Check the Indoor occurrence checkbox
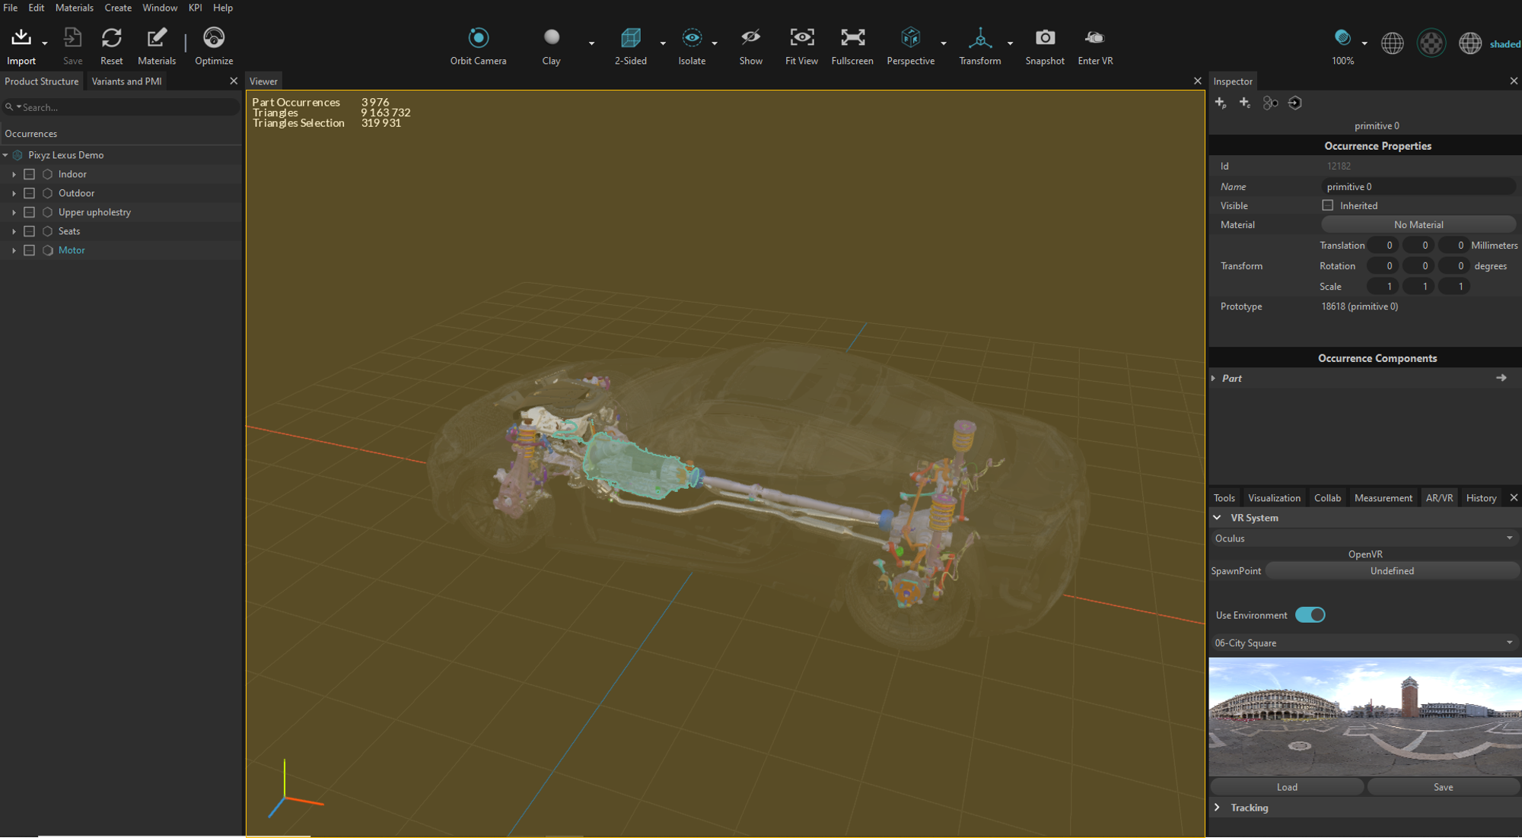The height and width of the screenshot is (838, 1522). tap(30, 174)
